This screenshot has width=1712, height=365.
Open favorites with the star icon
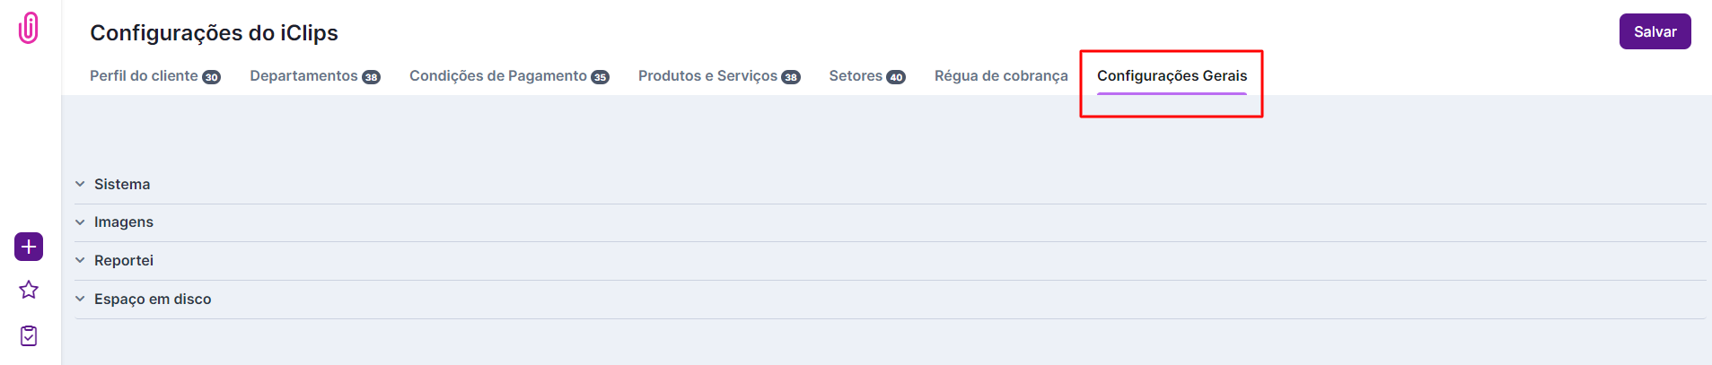pos(29,290)
